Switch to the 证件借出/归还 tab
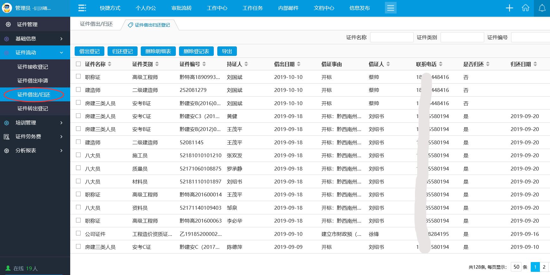Viewport: 550px width, 275px height. point(96,24)
